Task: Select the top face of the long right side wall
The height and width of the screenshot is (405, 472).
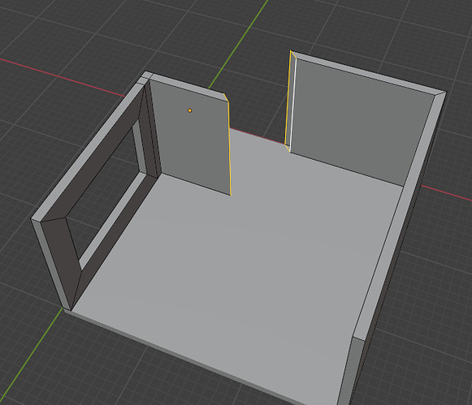Action: tap(401, 210)
